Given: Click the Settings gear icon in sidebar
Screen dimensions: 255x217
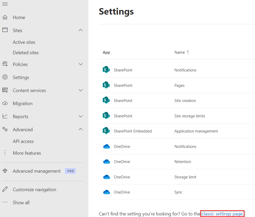Looking at the screenshot, I should point(5,77).
